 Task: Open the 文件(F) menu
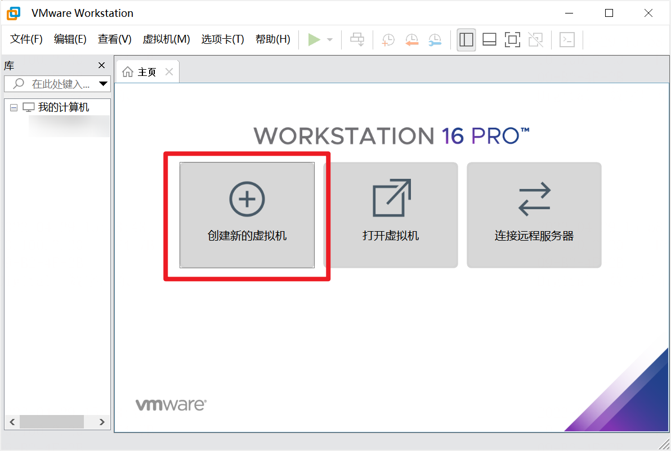click(x=26, y=39)
